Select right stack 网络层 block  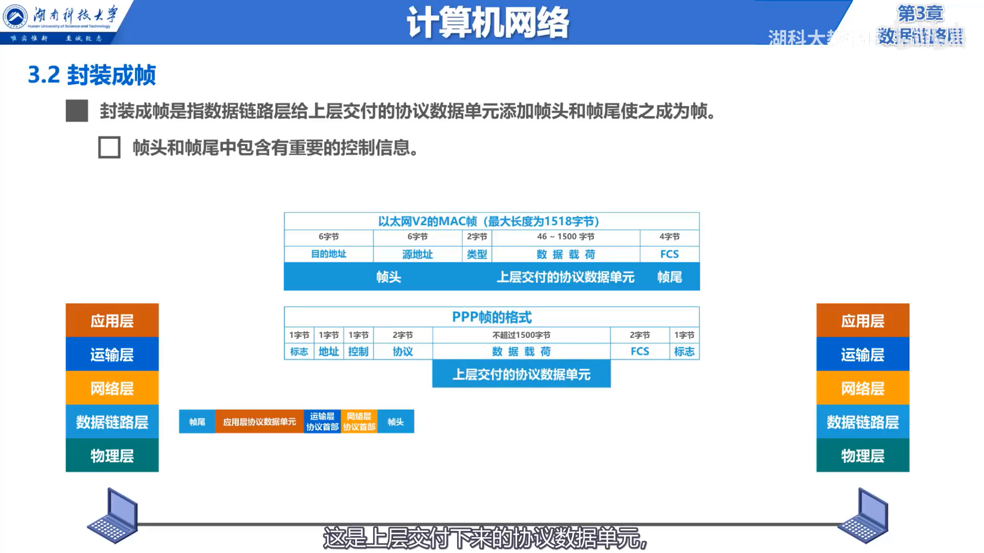coord(863,388)
